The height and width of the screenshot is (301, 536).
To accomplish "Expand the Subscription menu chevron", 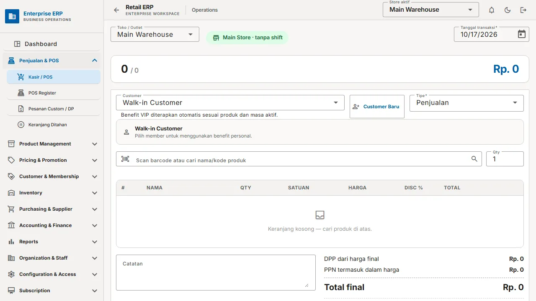I will [x=95, y=291].
